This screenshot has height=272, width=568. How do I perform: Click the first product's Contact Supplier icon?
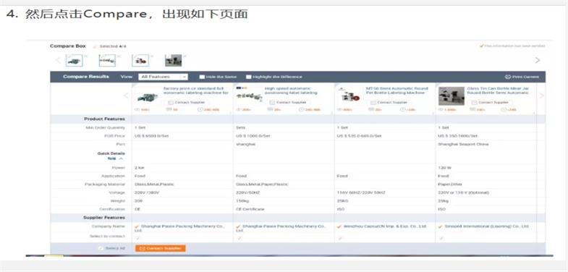click(170, 103)
